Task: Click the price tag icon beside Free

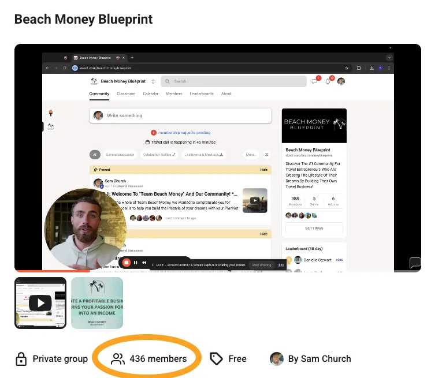Action: click(x=216, y=359)
